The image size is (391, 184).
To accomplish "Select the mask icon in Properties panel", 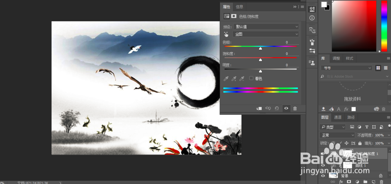I will tap(234, 16).
